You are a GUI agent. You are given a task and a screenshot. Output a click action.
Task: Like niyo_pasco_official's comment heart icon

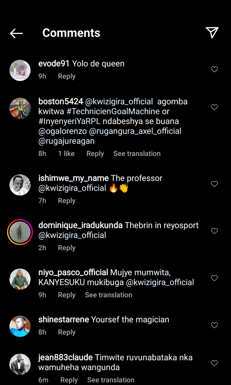pyautogui.click(x=214, y=278)
